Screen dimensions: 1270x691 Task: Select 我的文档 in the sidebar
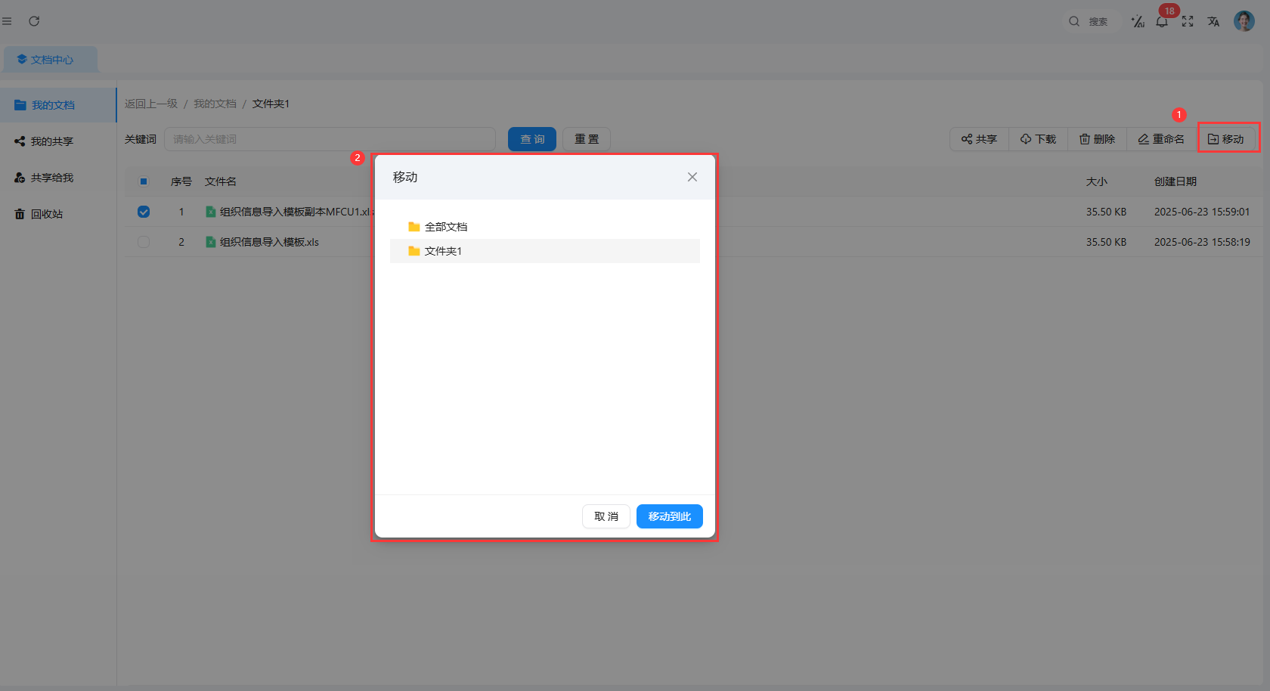[x=58, y=105]
